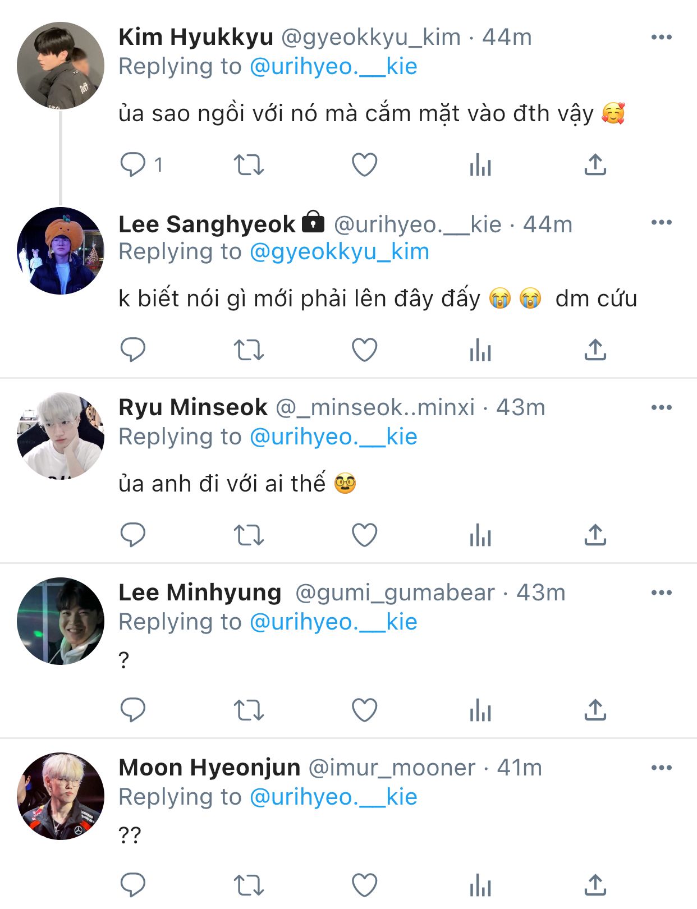Open more options for Moon Hyeonjun's tweet
The image size is (697, 909).
tap(662, 768)
